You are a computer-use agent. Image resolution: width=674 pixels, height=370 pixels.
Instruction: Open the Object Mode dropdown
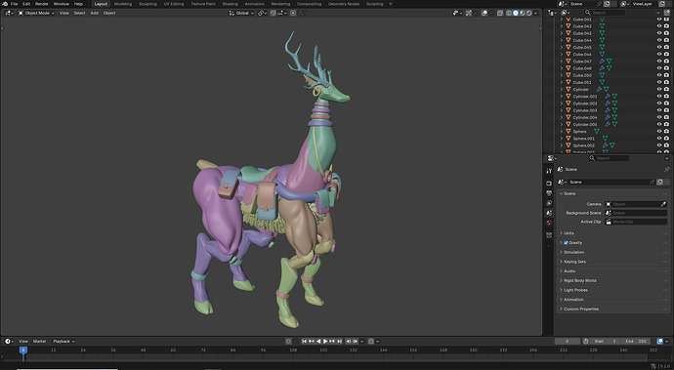[x=36, y=13]
